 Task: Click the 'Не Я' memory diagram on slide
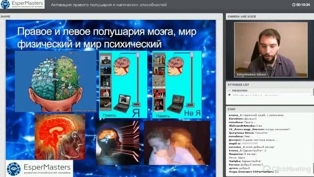pyautogui.click(x=177, y=85)
